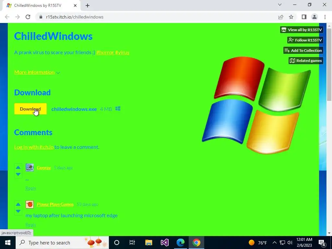
Task: Open the notification center icon
Action: (x=322, y=243)
